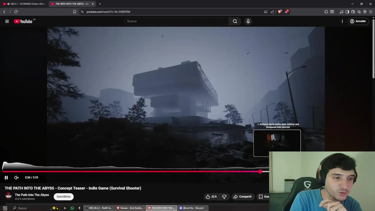Click into the Buscar search field
The image size is (375, 211).
coord(177,21)
